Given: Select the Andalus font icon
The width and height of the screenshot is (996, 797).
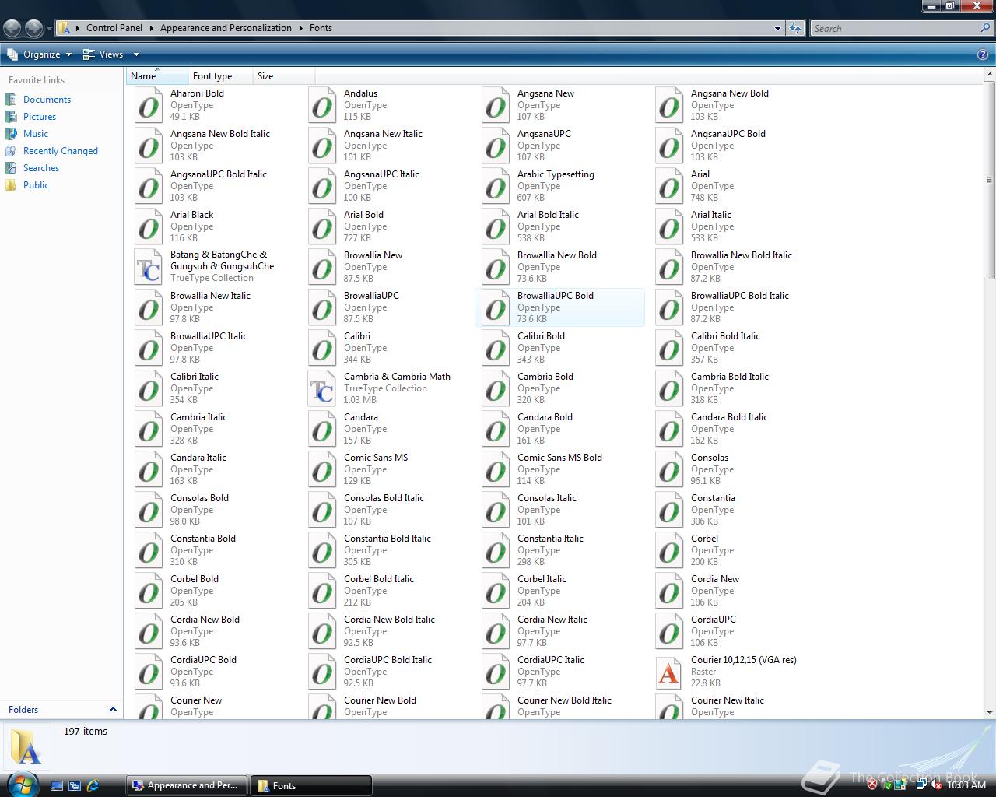Looking at the screenshot, I should coord(322,105).
